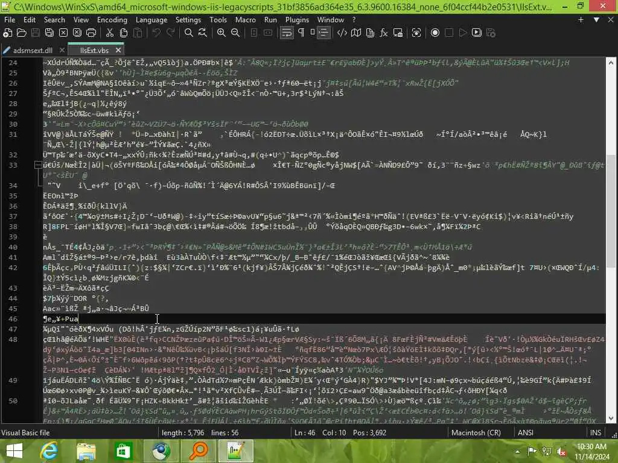The width and height of the screenshot is (618, 463).
Task: Zoom out using the magnifier-minus icon
Action: click(235, 33)
